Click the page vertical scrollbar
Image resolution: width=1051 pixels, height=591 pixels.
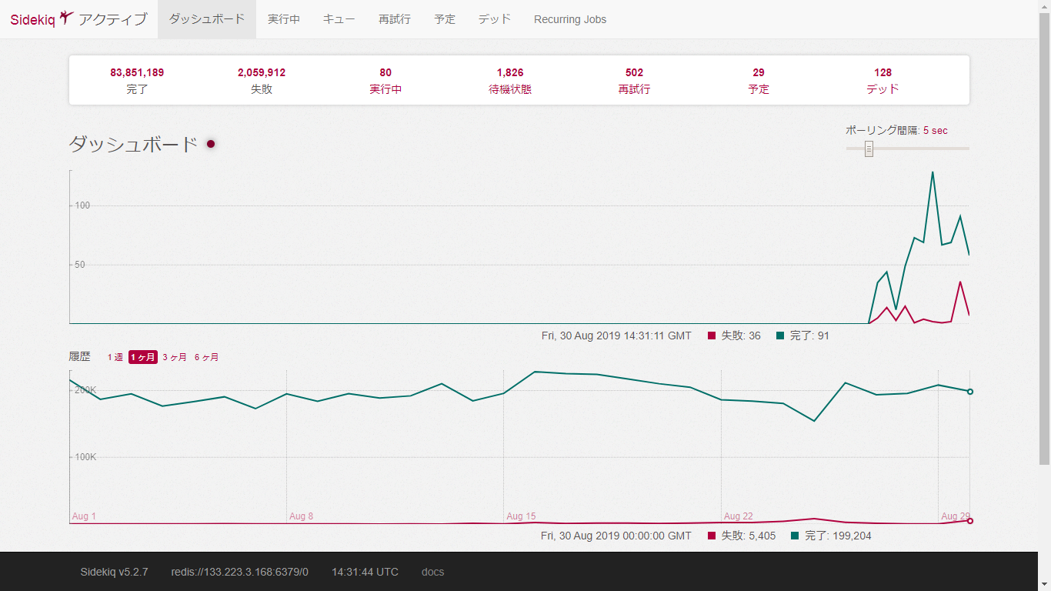(1044, 231)
